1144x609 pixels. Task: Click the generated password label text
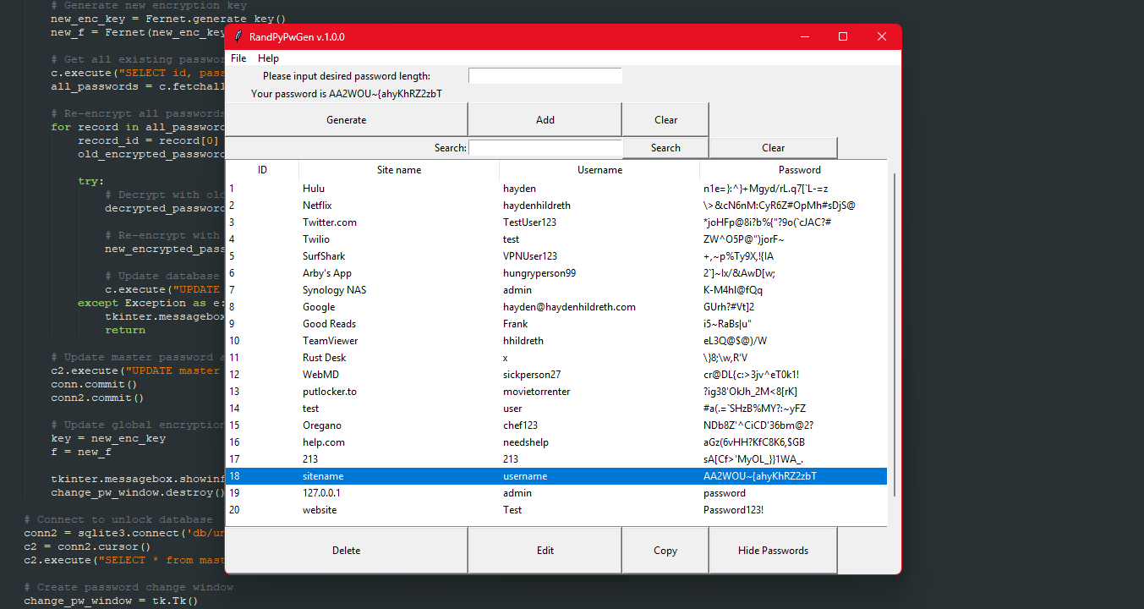(x=347, y=94)
